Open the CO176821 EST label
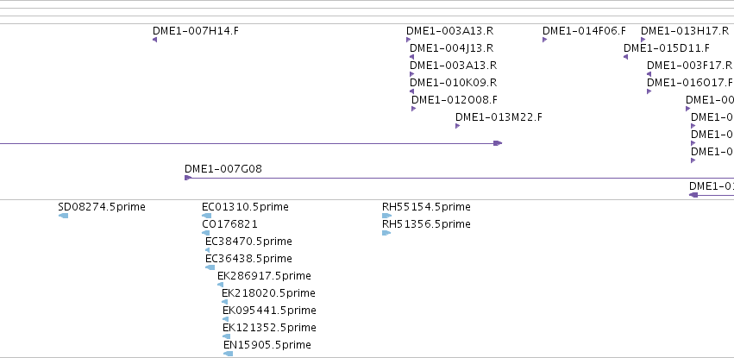This screenshot has width=734, height=358. (x=229, y=224)
